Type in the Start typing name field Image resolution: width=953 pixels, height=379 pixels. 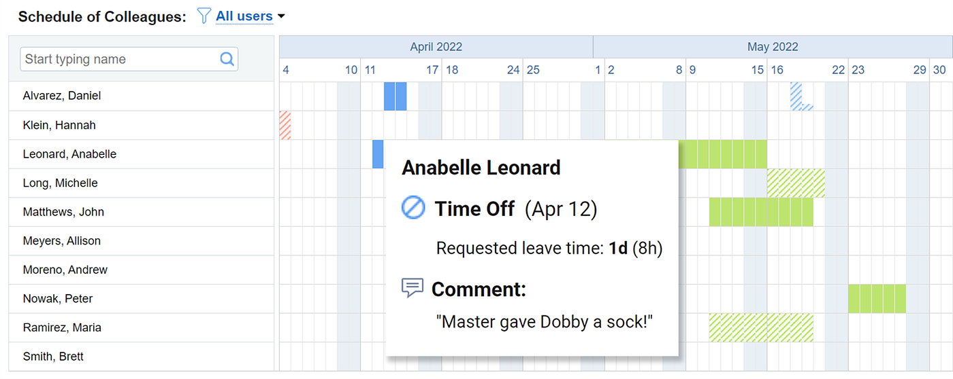pos(119,59)
